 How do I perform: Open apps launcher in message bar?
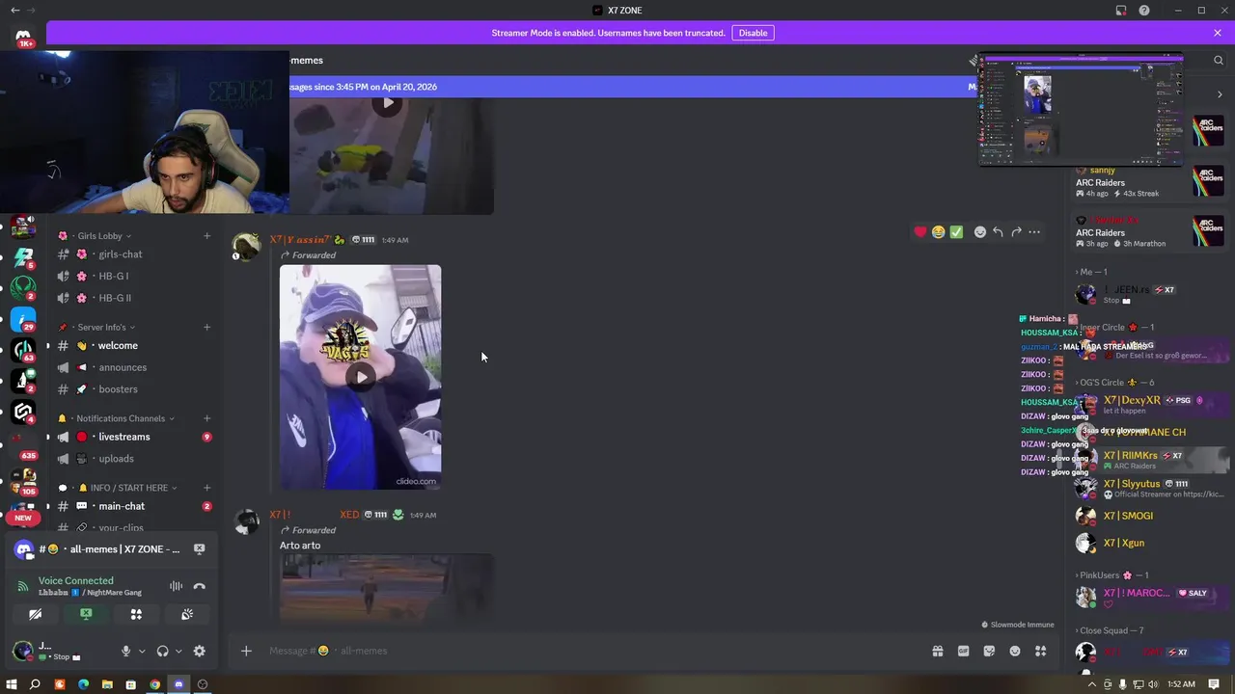pos(1040,651)
